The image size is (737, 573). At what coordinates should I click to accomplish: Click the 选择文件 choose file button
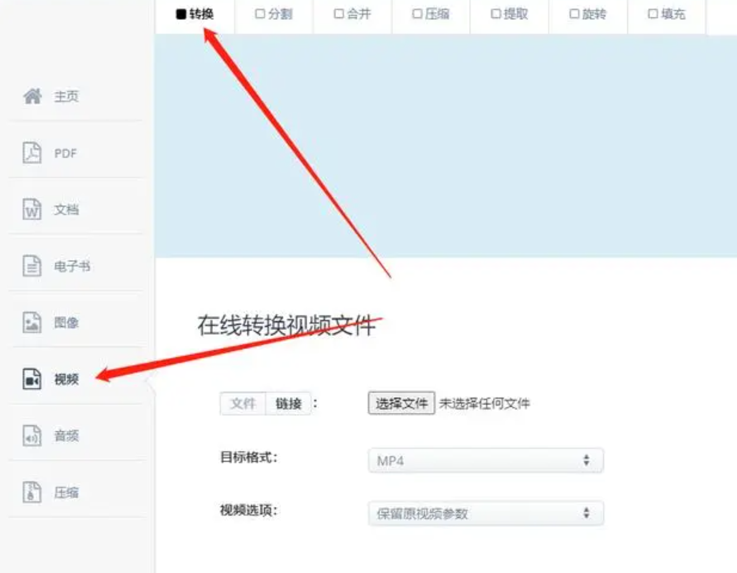(x=402, y=403)
